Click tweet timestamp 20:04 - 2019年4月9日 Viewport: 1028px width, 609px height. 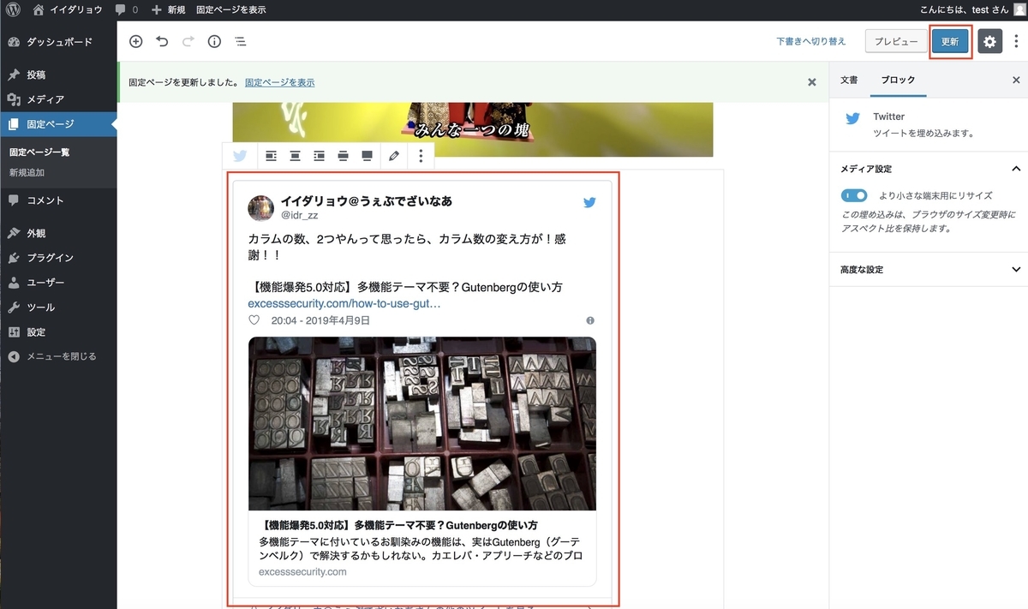coord(320,320)
